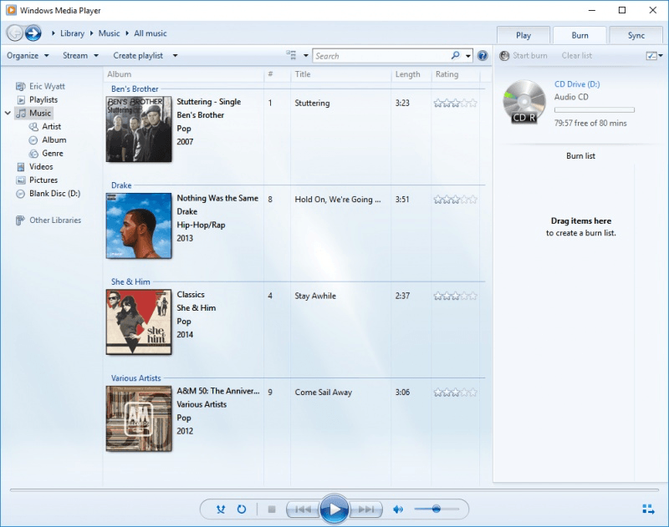669x527 pixels.
Task: Play the selected music
Action: (334, 509)
